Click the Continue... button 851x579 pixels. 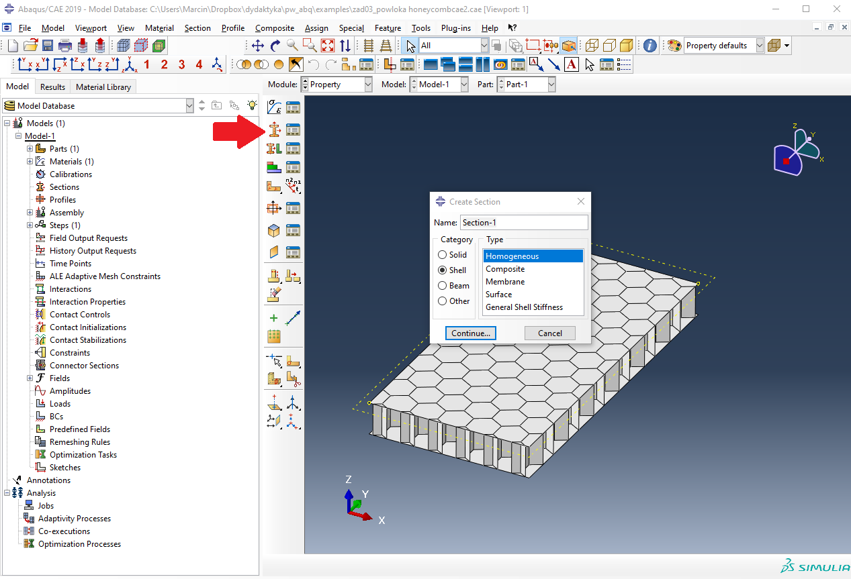click(470, 333)
